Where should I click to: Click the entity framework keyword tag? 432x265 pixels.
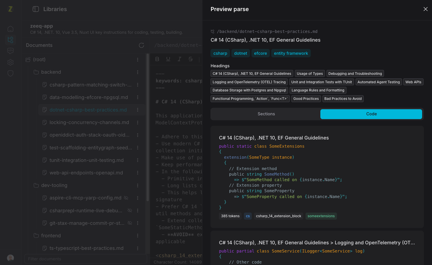(x=291, y=53)
